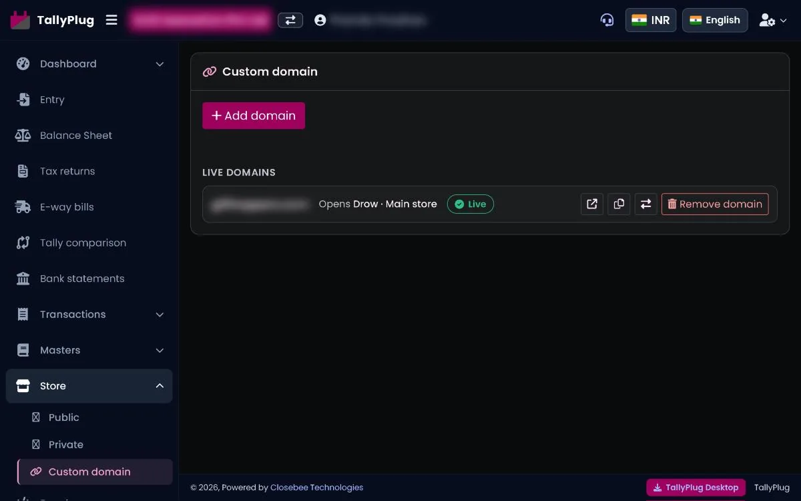The width and height of the screenshot is (801, 501).
Task: Open the user settings dropdown
Action: point(773,20)
